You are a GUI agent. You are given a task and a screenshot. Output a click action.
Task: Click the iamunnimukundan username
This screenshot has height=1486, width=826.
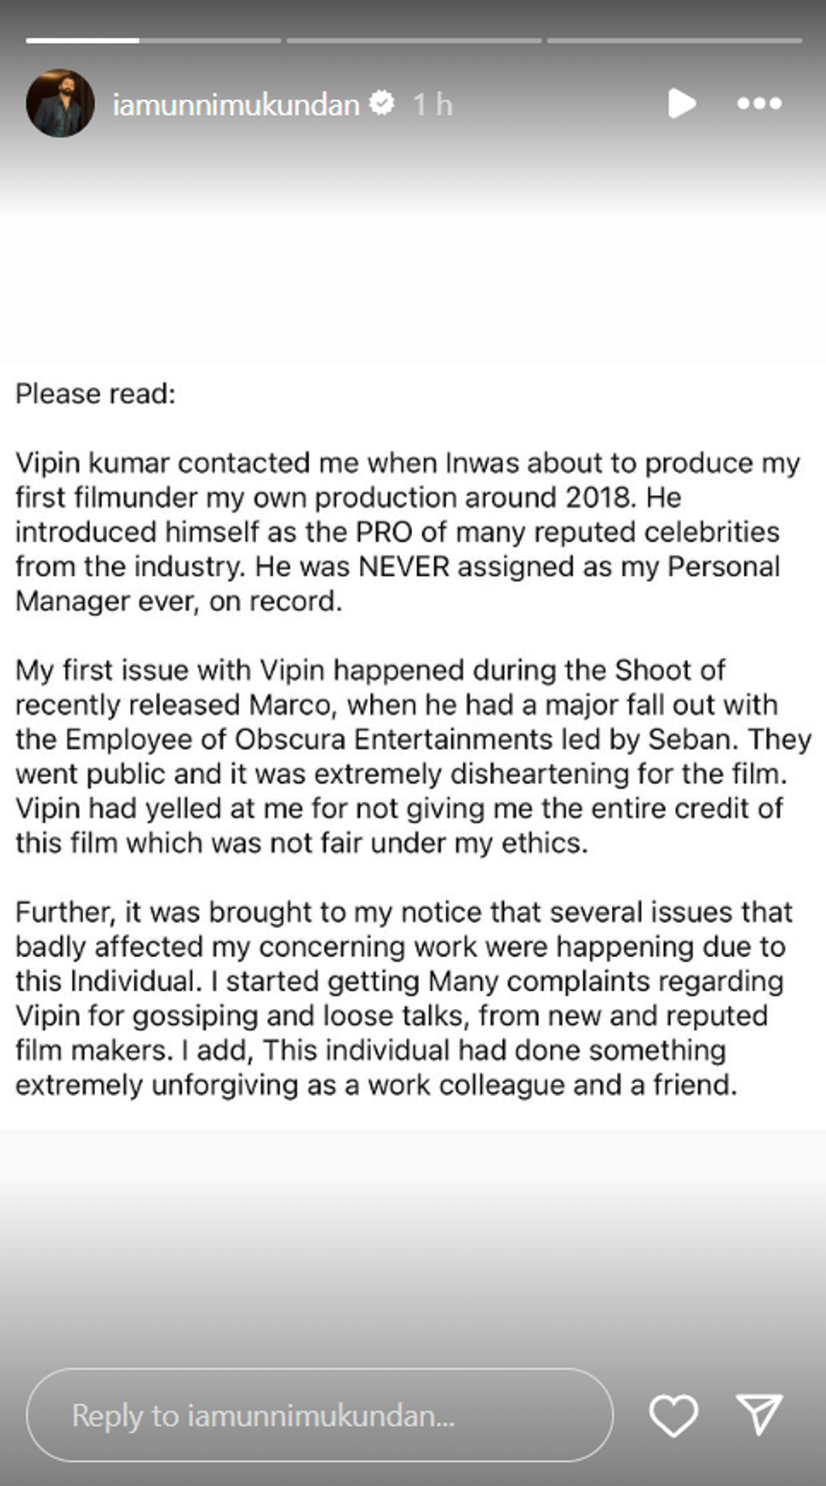[236, 105]
